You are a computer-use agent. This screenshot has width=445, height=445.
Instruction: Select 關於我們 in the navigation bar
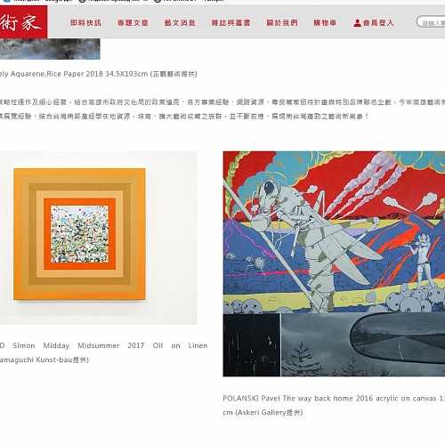tap(282, 23)
